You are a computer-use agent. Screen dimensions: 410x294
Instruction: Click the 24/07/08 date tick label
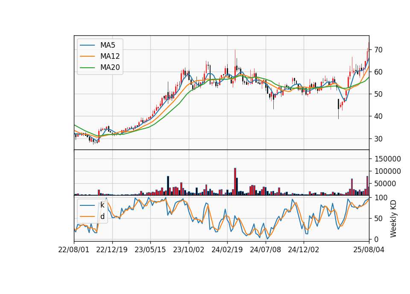[265, 250]
